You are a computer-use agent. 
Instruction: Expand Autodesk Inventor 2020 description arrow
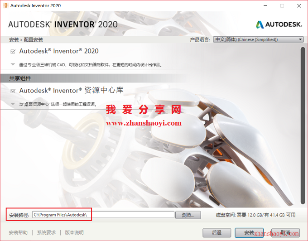pyautogui.click(x=13, y=64)
